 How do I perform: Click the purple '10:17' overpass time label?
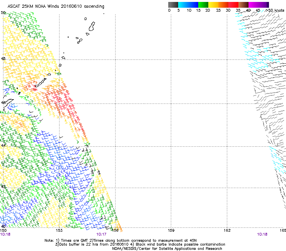(101, 234)
